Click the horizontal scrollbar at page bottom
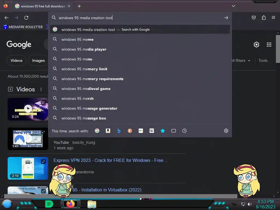 pyautogui.click(x=121, y=196)
